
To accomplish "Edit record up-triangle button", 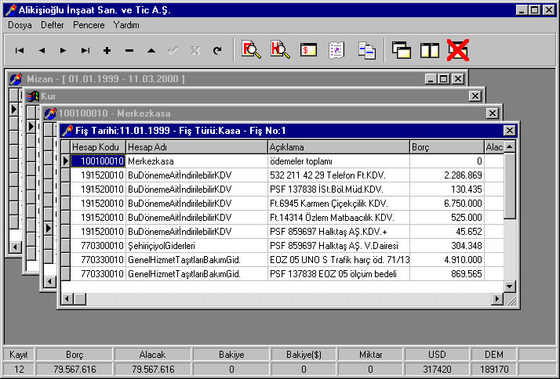I will coord(151,51).
